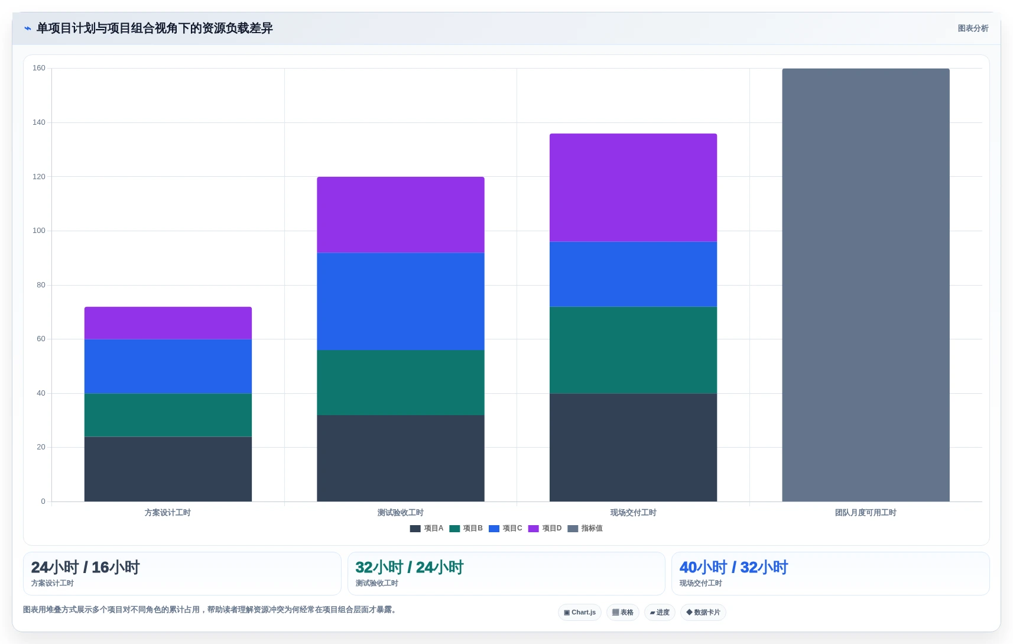Viewport: 1013px width, 644px height.
Task: Click the 团队月度可用工时 x-axis label
Action: pyautogui.click(x=866, y=513)
